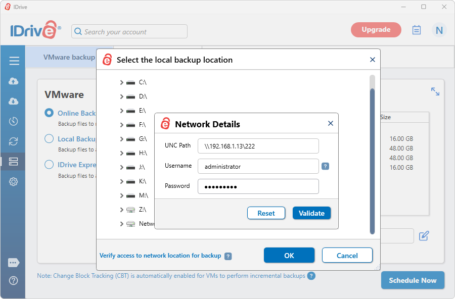The width and height of the screenshot is (455, 299).
Task: Open the Help question icon in sidebar
Action: point(13,280)
